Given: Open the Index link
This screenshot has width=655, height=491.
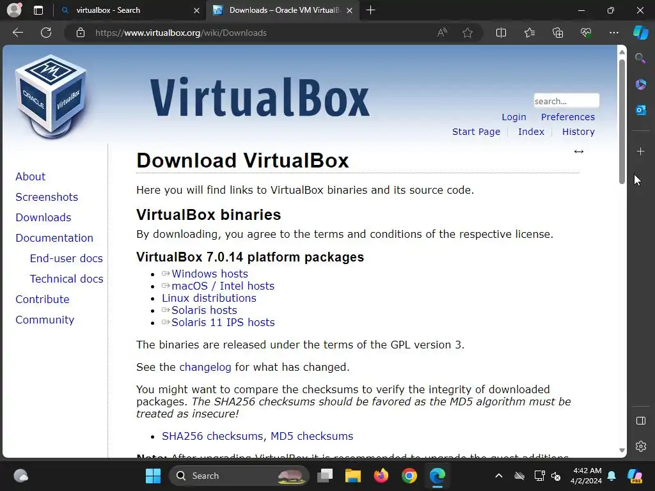Looking at the screenshot, I should tap(531, 132).
